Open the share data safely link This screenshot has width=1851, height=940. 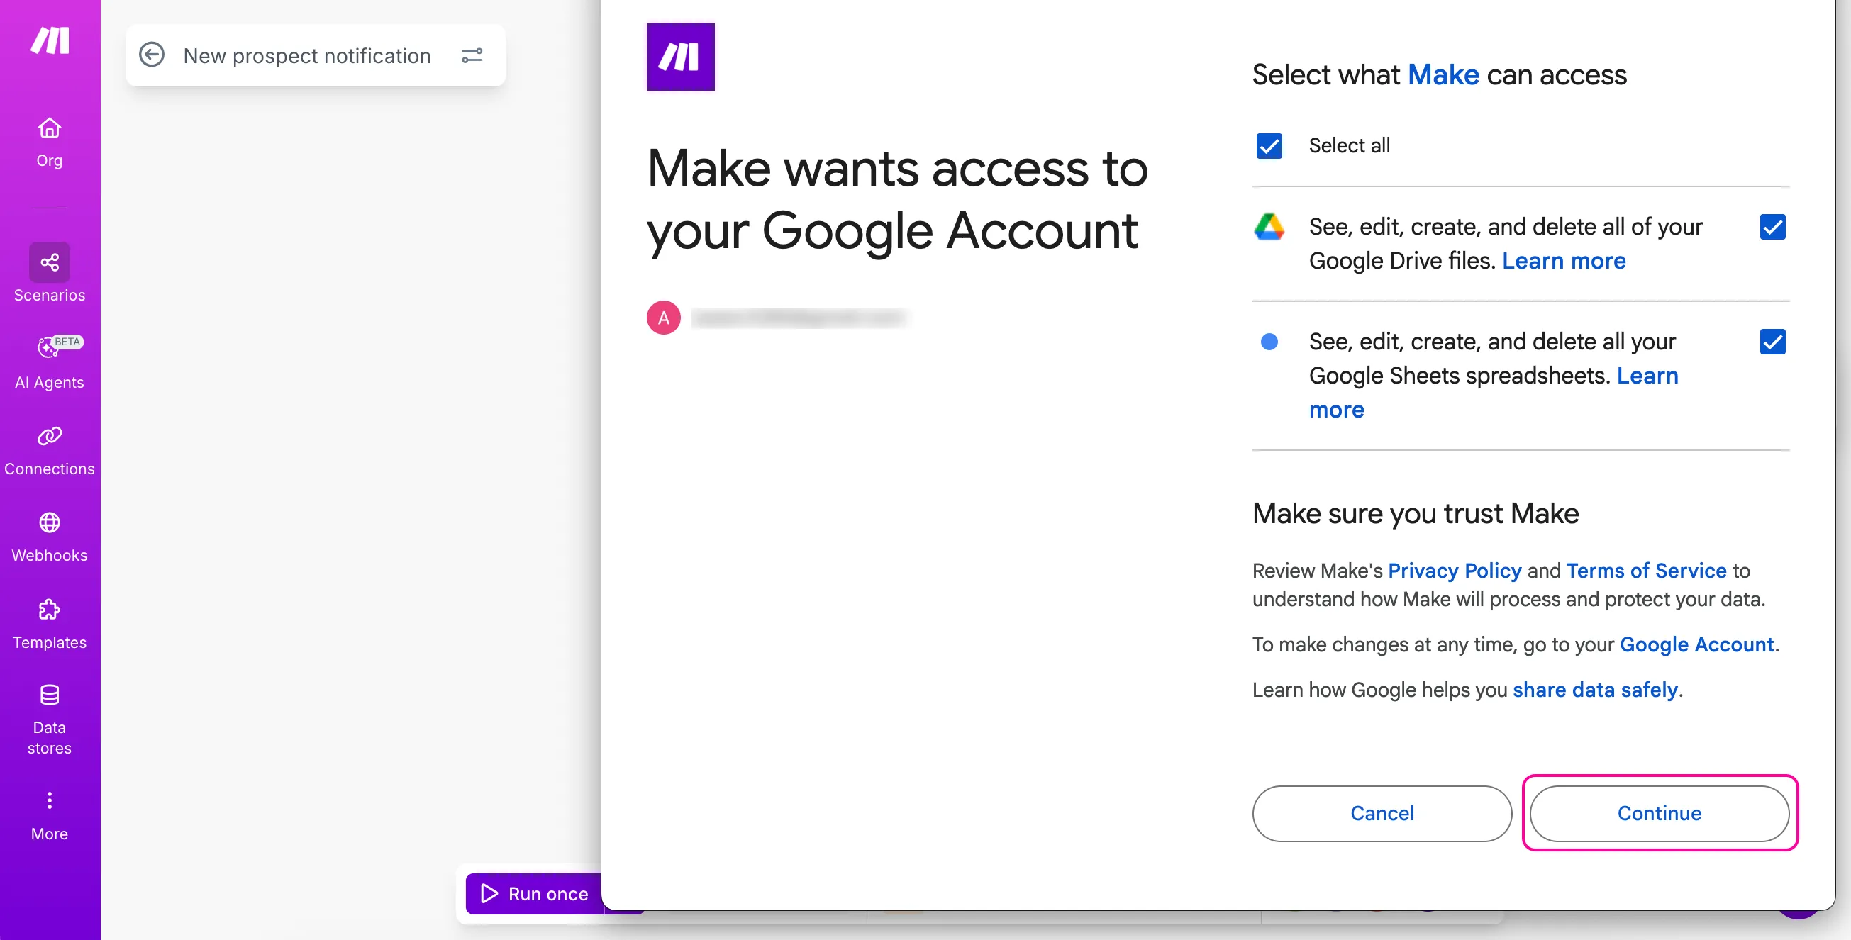(1595, 690)
